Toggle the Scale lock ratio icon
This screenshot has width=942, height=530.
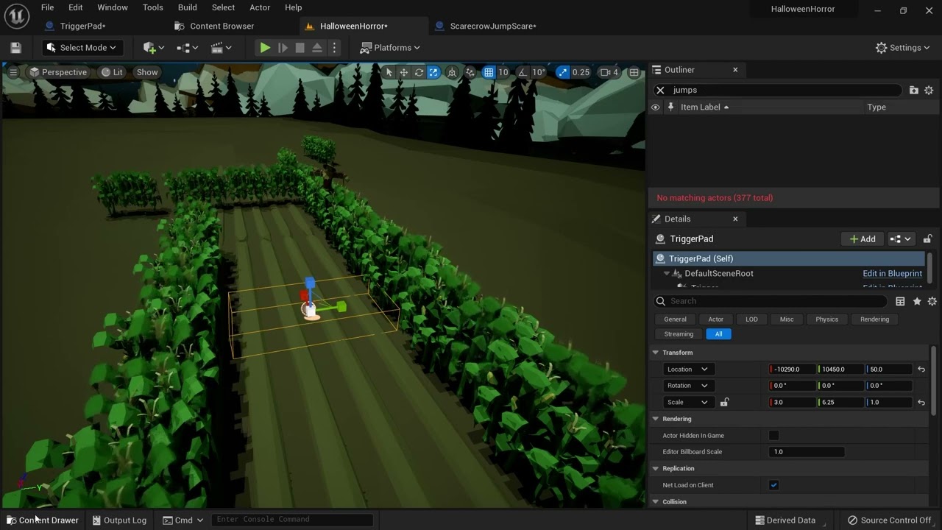pyautogui.click(x=724, y=403)
